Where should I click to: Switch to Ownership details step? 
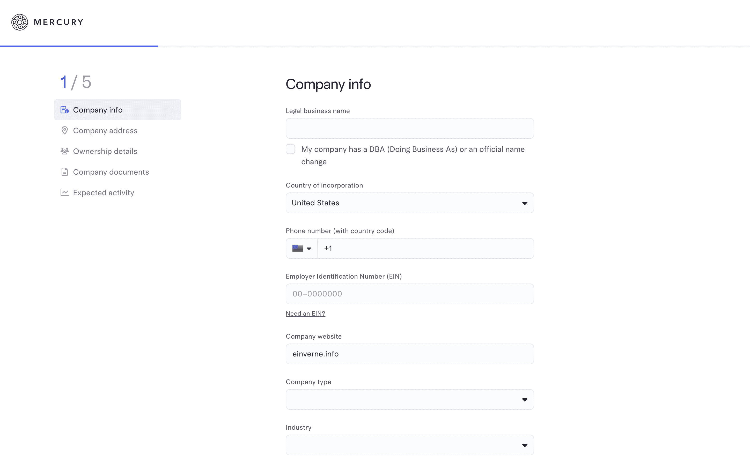coord(105,151)
